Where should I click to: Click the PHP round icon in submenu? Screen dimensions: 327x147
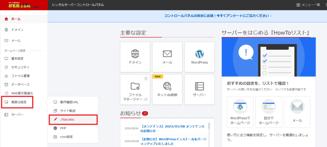click(x=55, y=128)
